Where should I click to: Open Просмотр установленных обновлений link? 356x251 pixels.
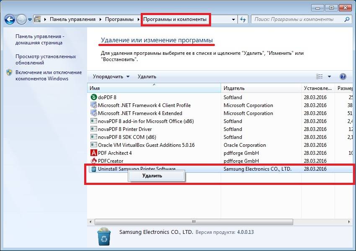click(45, 59)
